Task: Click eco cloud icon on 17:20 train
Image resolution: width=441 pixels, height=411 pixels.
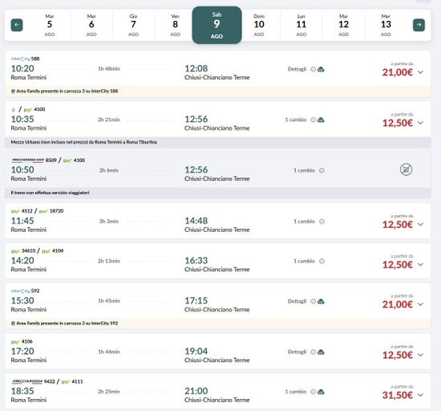Action: (x=321, y=352)
